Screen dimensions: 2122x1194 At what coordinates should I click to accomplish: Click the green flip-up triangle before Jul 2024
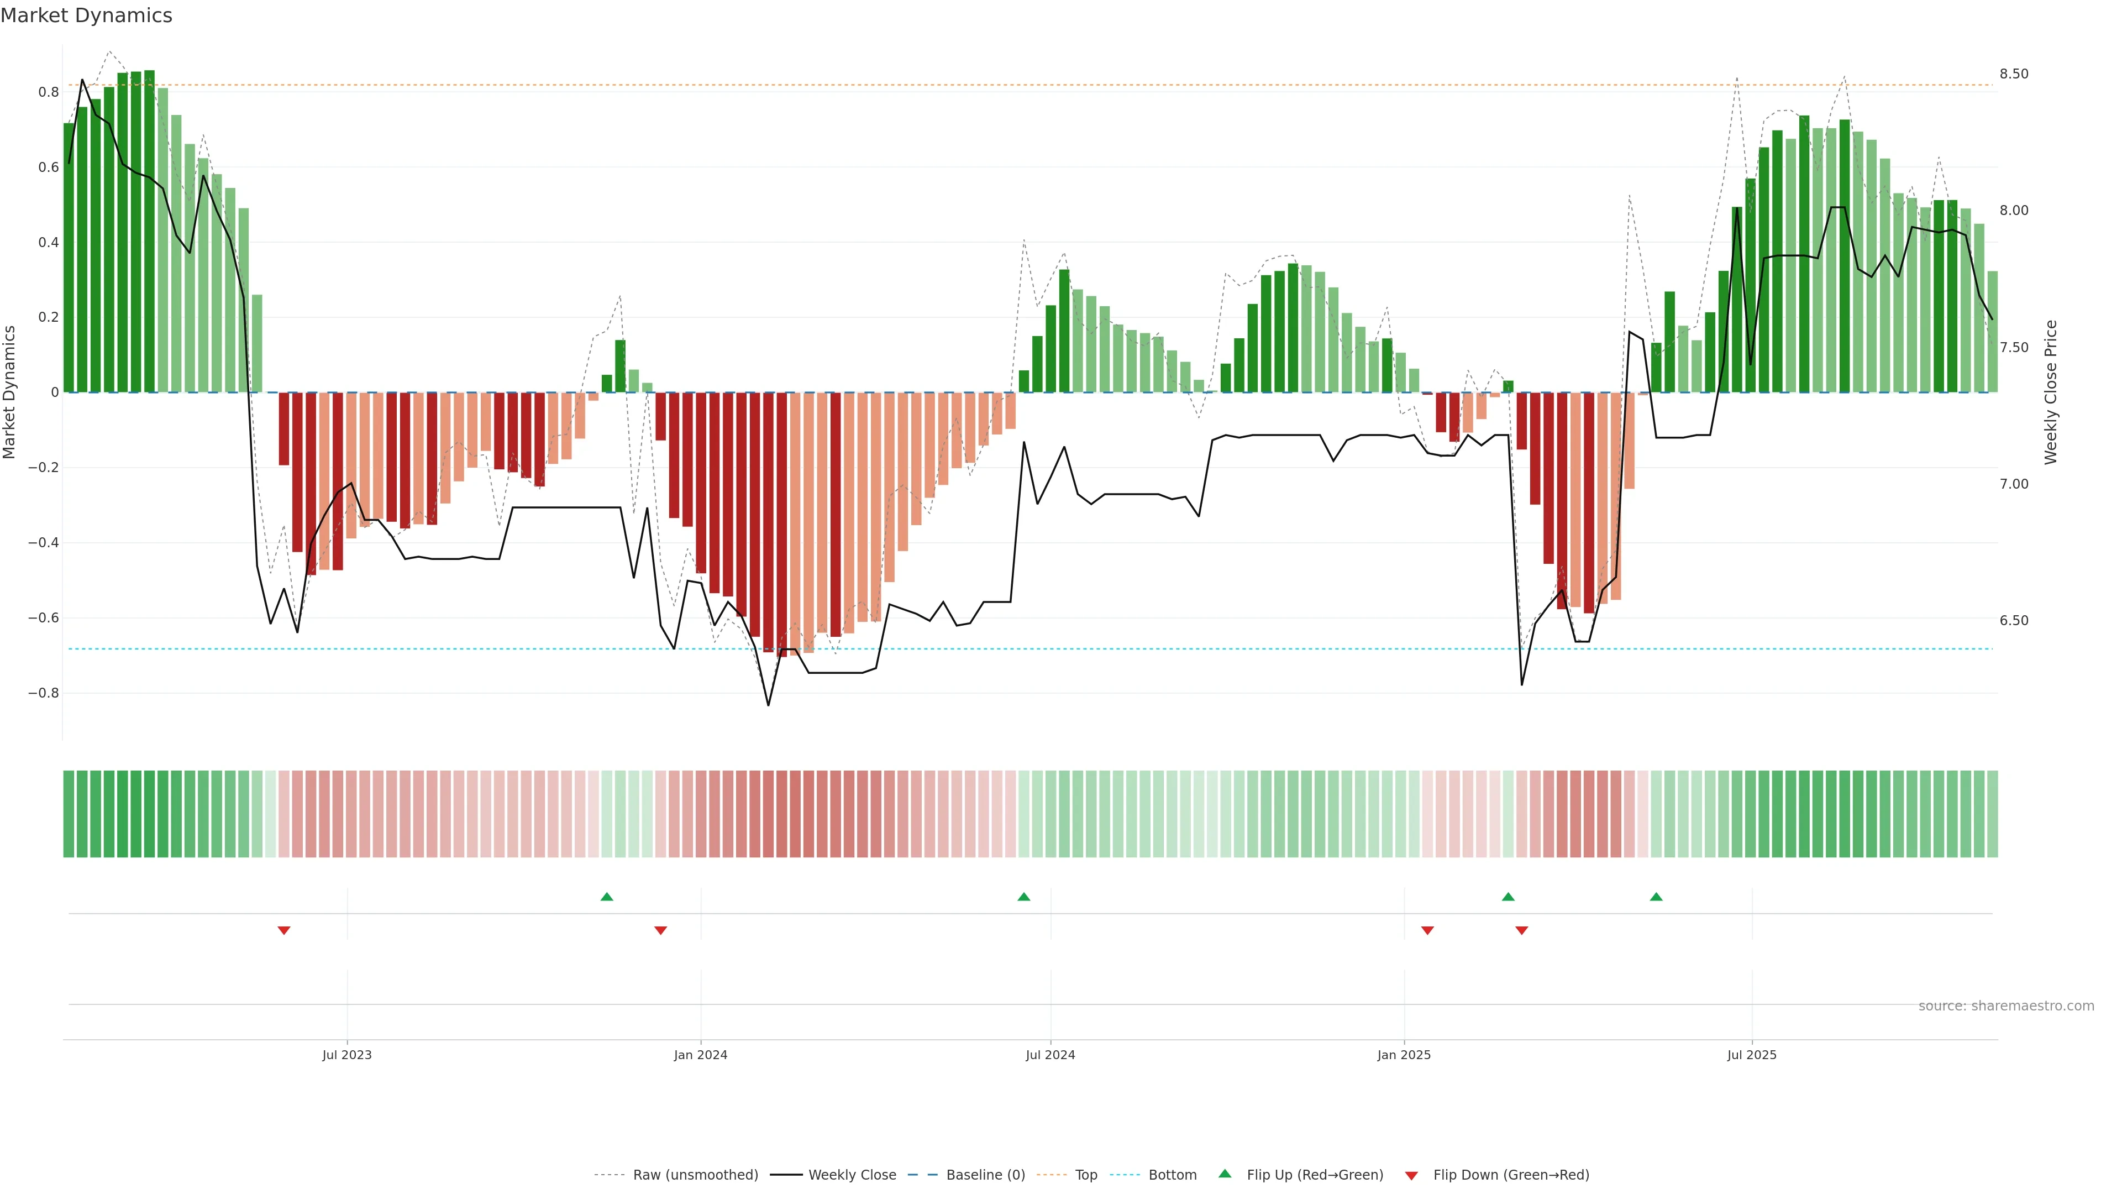pos(1024,897)
